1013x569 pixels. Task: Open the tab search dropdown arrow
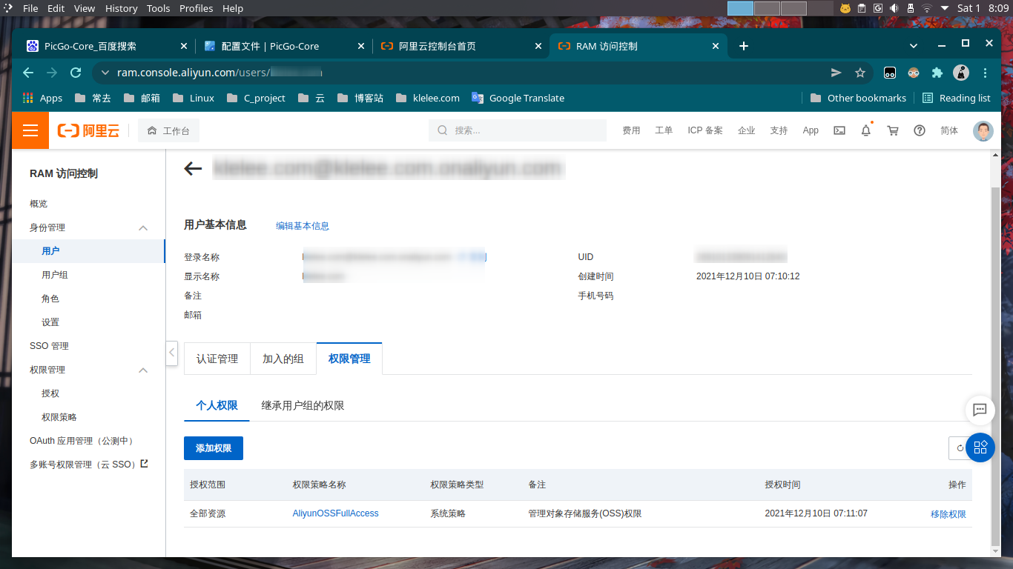point(913,44)
